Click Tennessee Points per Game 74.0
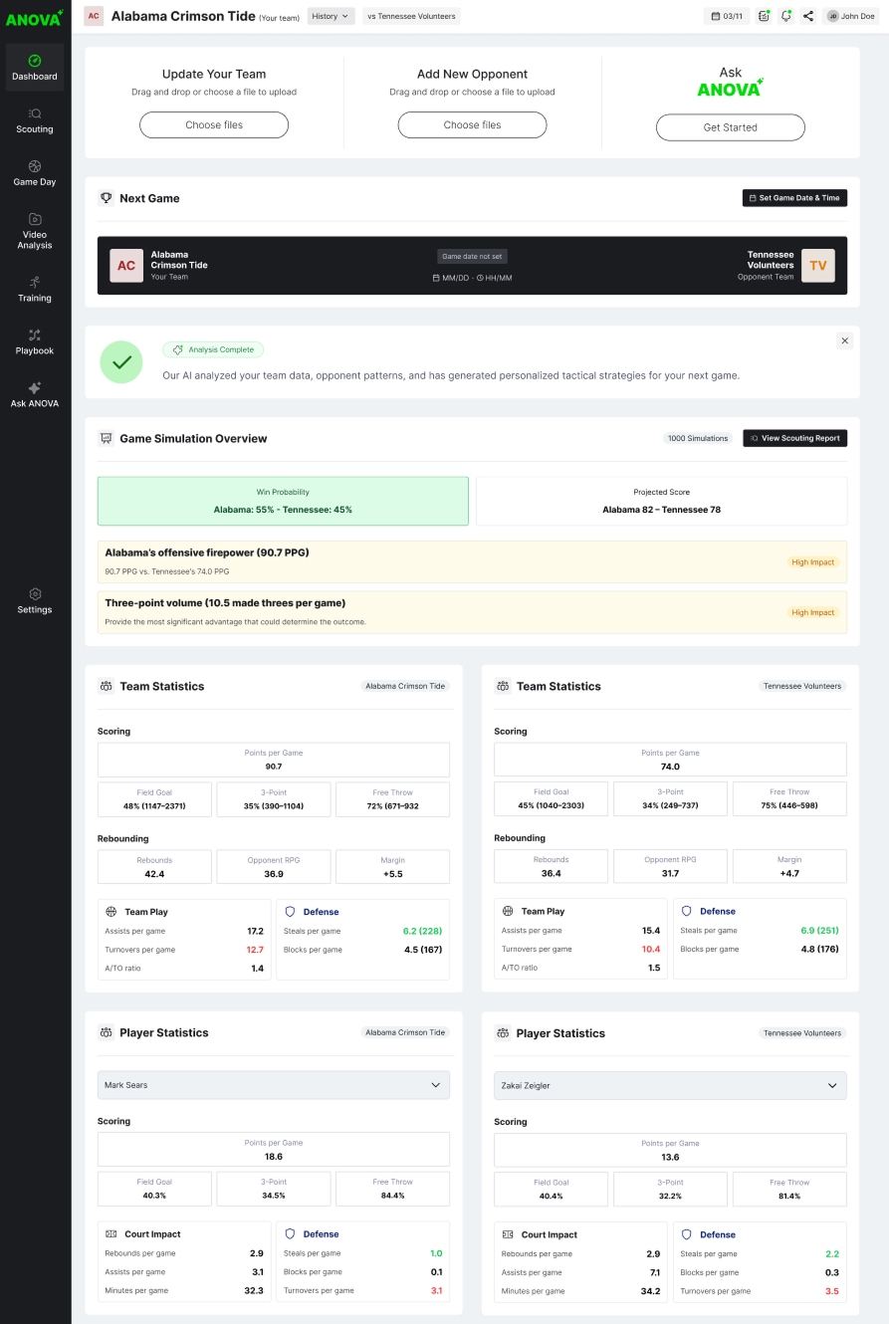Viewport: 889px width, 1324px height. pos(670,760)
